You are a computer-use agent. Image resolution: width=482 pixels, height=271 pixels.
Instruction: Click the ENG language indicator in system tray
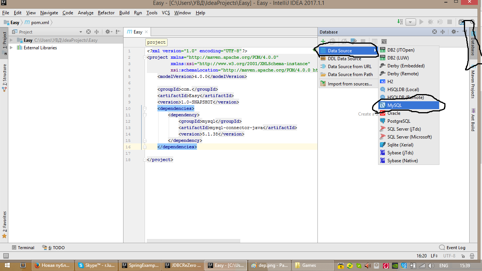(x=444, y=265)
